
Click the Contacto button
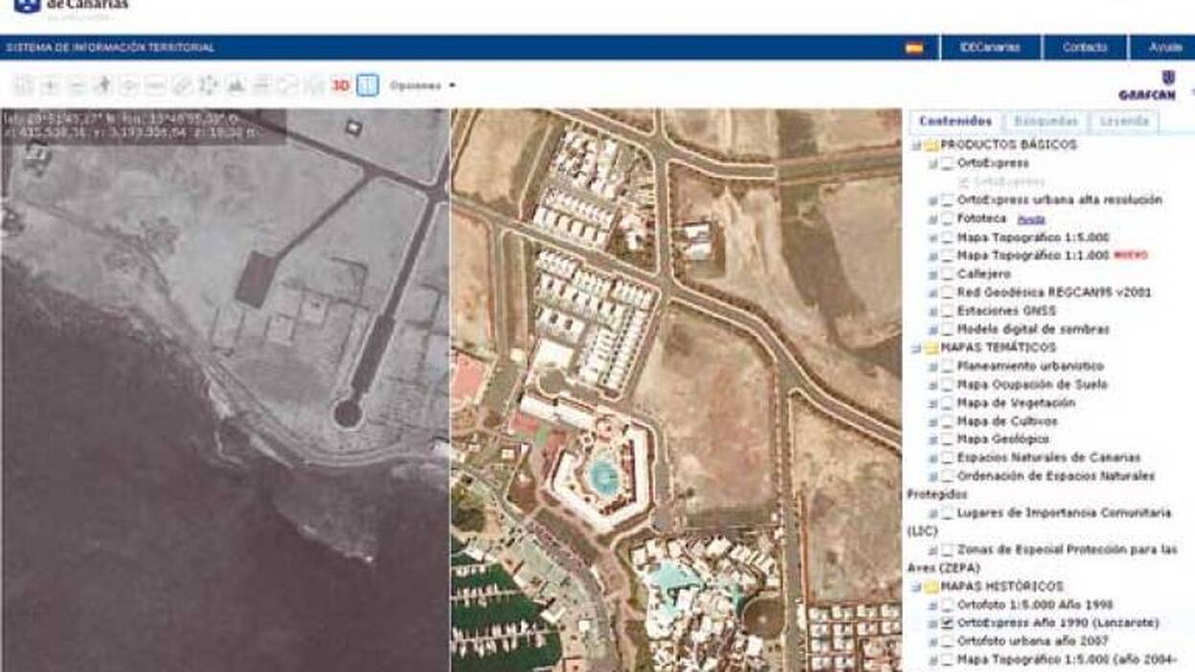pyautogui.click(x=1084, y=47)
